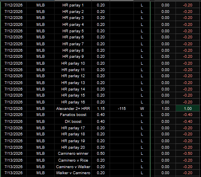Click the 'Alexander 2+ HRR' cell

pyautogui.click(x=73, y=109)
